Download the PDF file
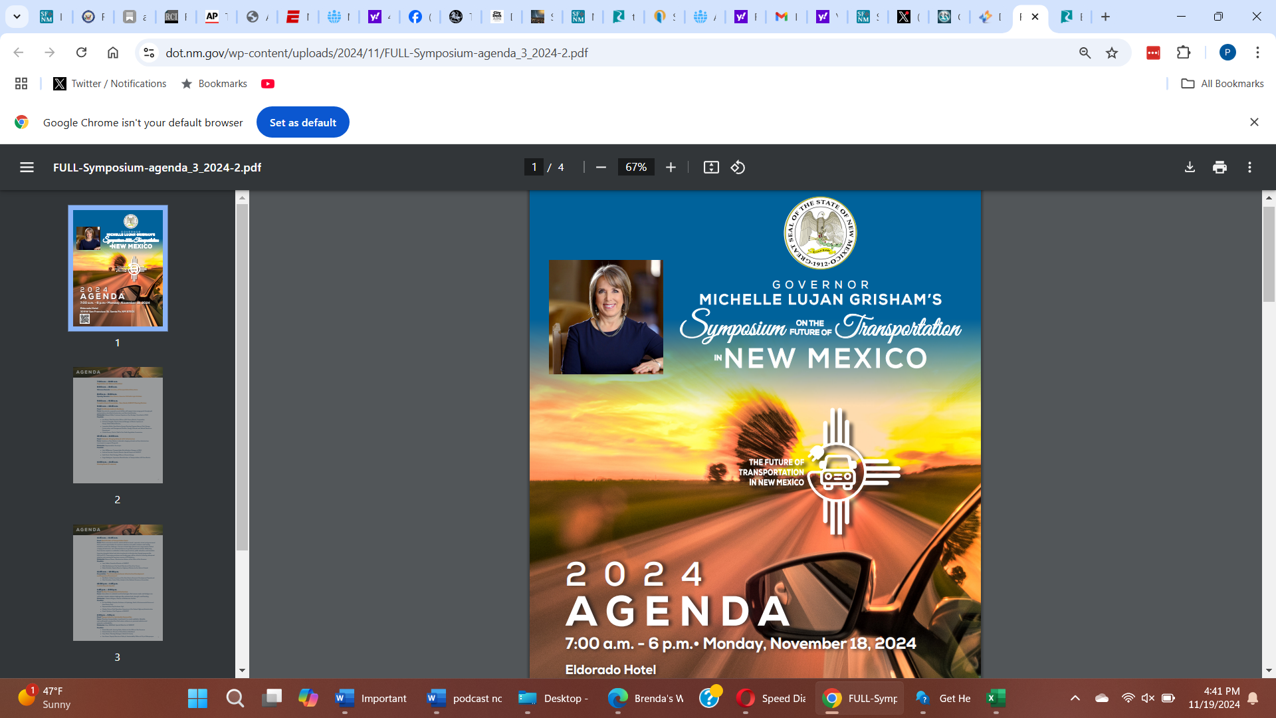 [x=1190, y=168]
